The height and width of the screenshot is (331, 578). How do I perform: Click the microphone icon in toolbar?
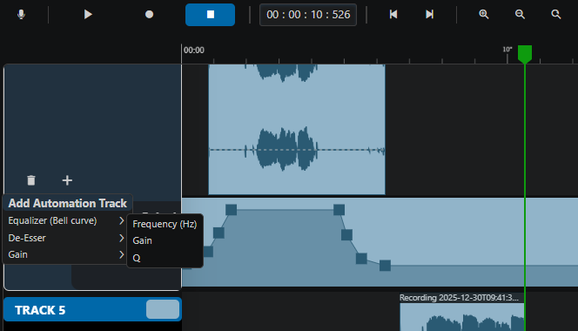point(21,15)
